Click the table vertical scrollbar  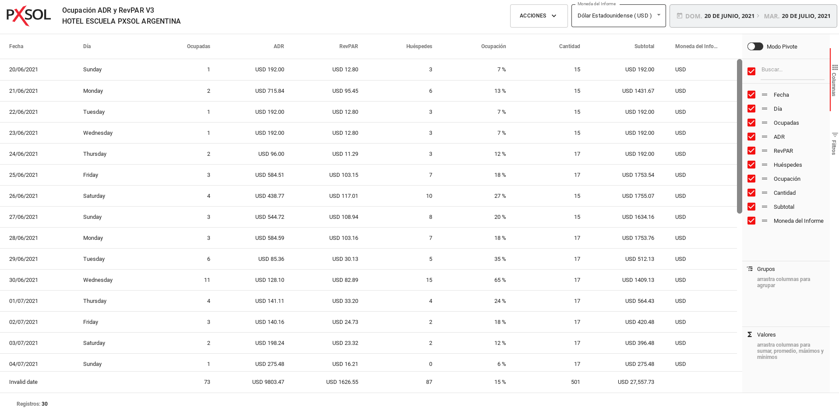pos(739,136)
